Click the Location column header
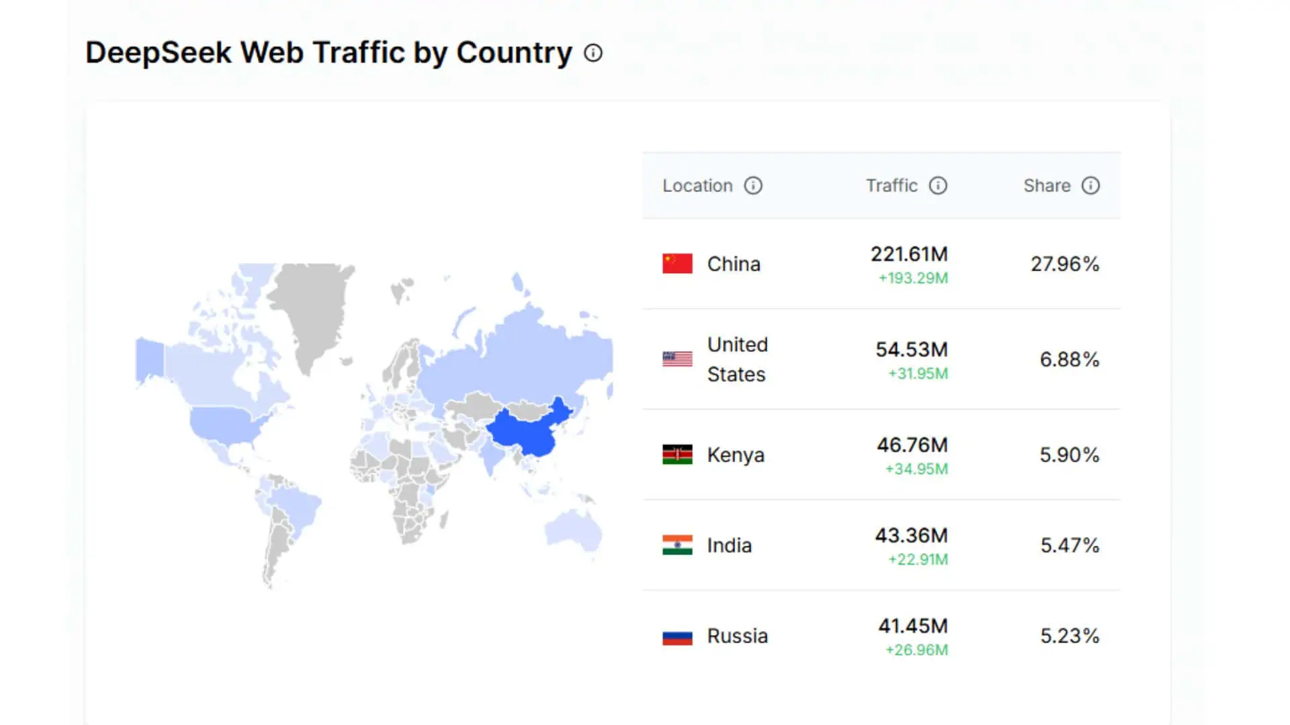 point(697,186)
